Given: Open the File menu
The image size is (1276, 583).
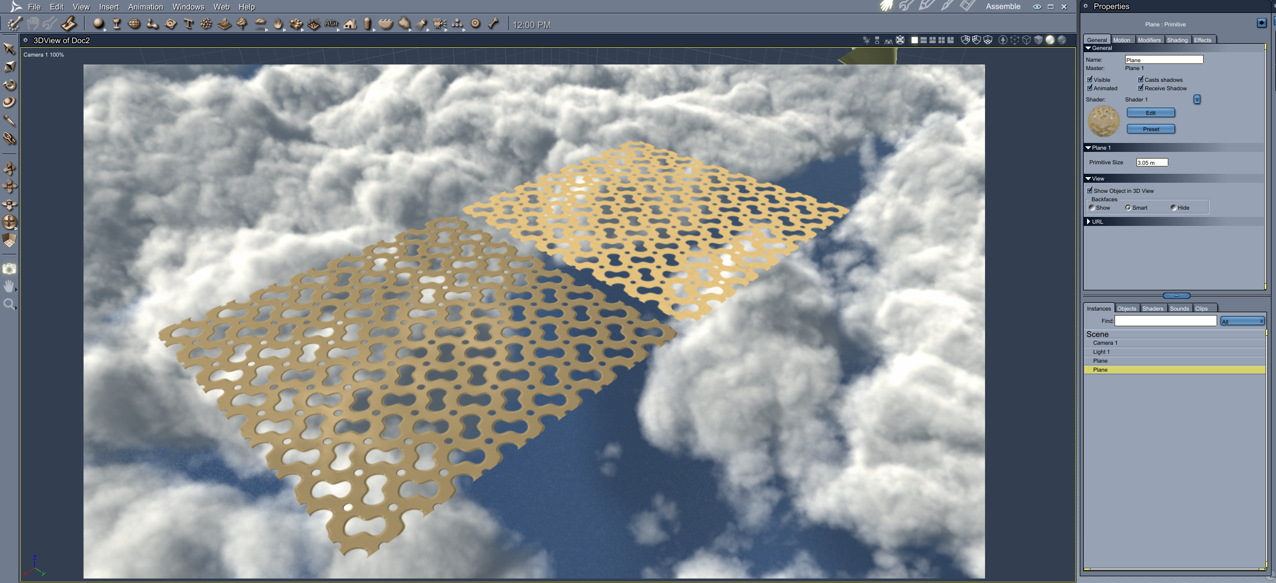Looking at the screenshot, I should pyautogui.click(x=34, y=7).
